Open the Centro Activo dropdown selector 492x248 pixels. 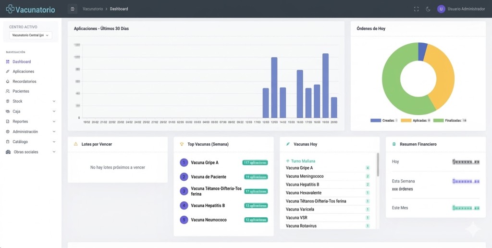click(x=31, y=35)
